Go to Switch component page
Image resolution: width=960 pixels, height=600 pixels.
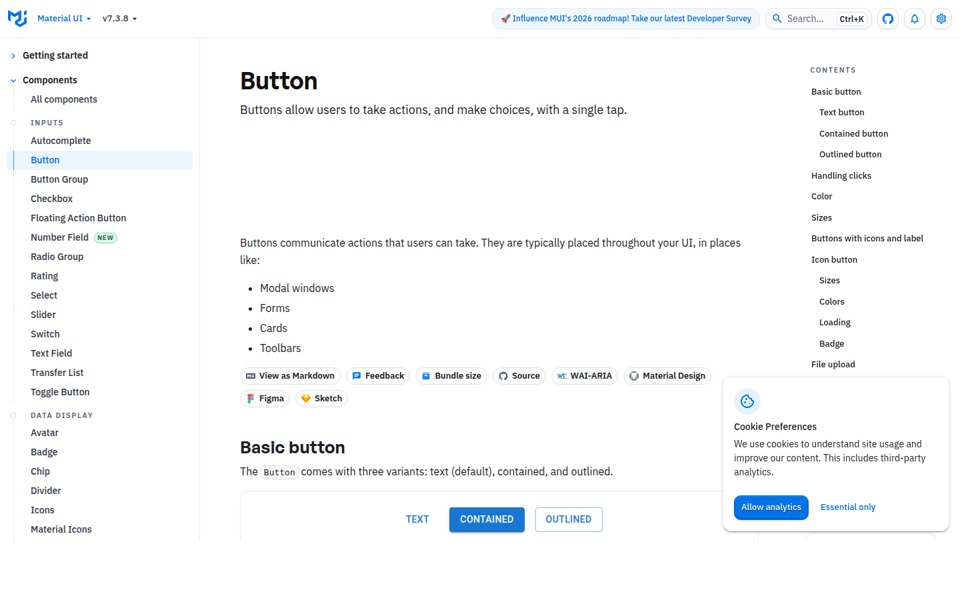point(45,334)
